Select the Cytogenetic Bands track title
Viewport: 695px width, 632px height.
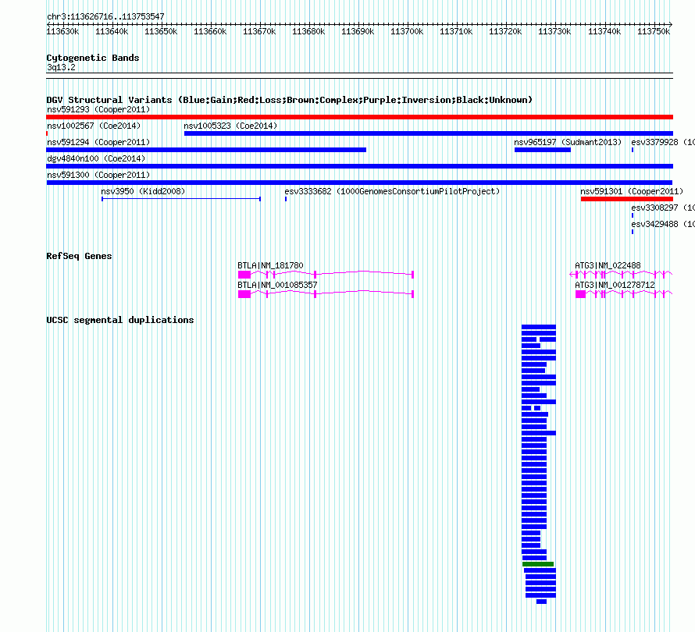(93, 58)
